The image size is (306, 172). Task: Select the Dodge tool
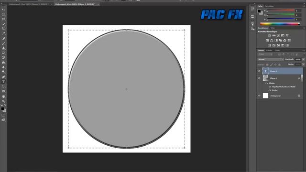point(3,72)
